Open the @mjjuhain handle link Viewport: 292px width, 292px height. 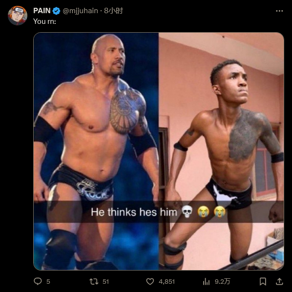click(x=80, y=11)
